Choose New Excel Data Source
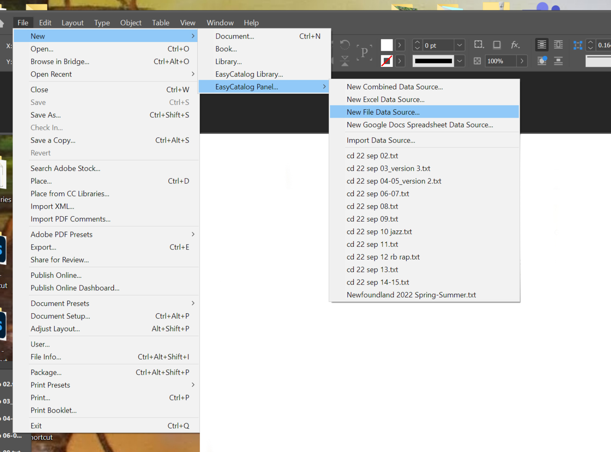This screenshot has width=611, height=452. pos(424,99)
